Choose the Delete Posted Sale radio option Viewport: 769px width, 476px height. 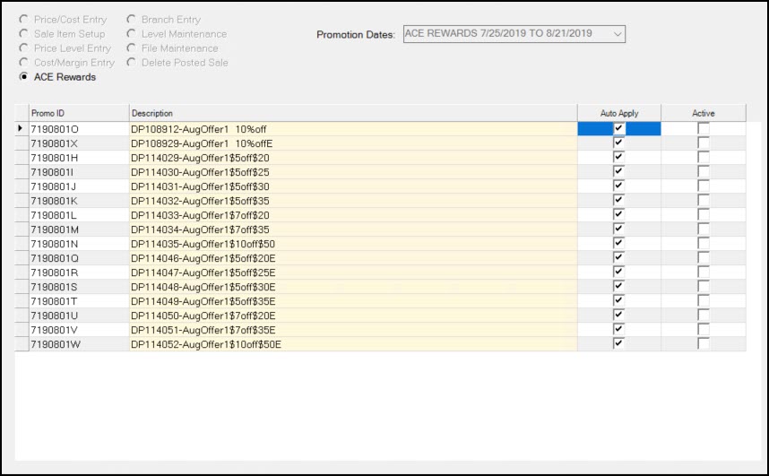pyautogui.click(x=132, y=63)
